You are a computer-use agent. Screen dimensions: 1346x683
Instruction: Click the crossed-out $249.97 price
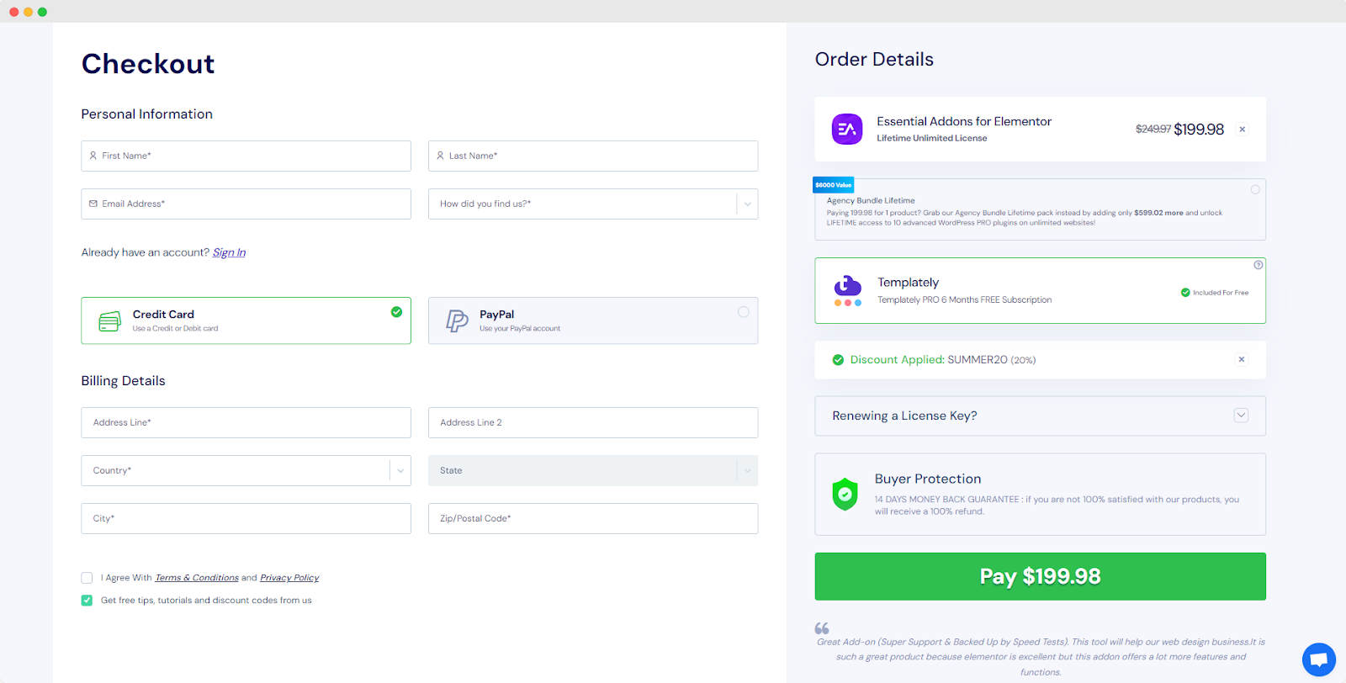(x=1153, y=129)
